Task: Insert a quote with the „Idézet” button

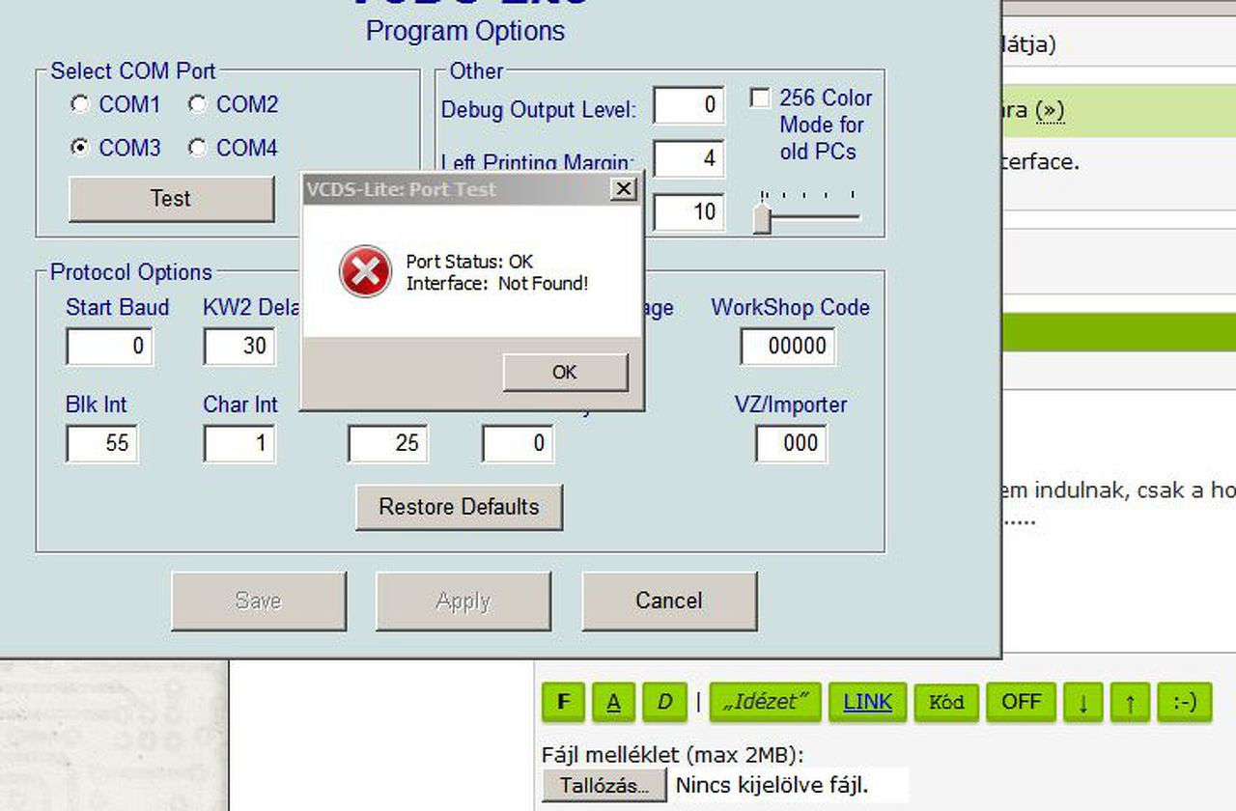Action: point(766,702)
